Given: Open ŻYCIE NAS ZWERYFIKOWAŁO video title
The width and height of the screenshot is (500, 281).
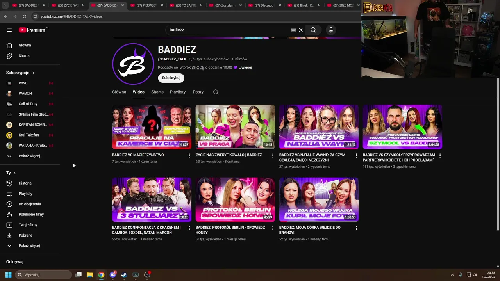Looking at the screenshot, I should pos(229,155).
